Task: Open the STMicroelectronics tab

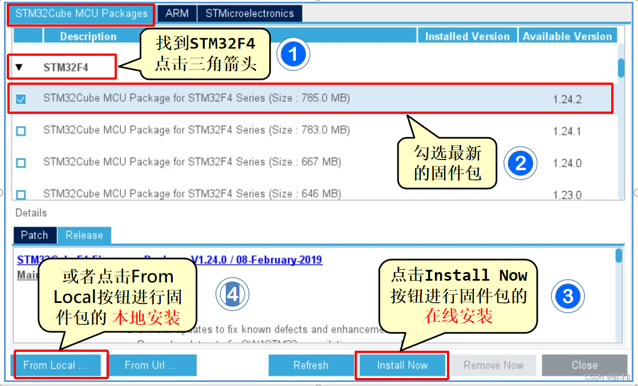Action: 249,14
